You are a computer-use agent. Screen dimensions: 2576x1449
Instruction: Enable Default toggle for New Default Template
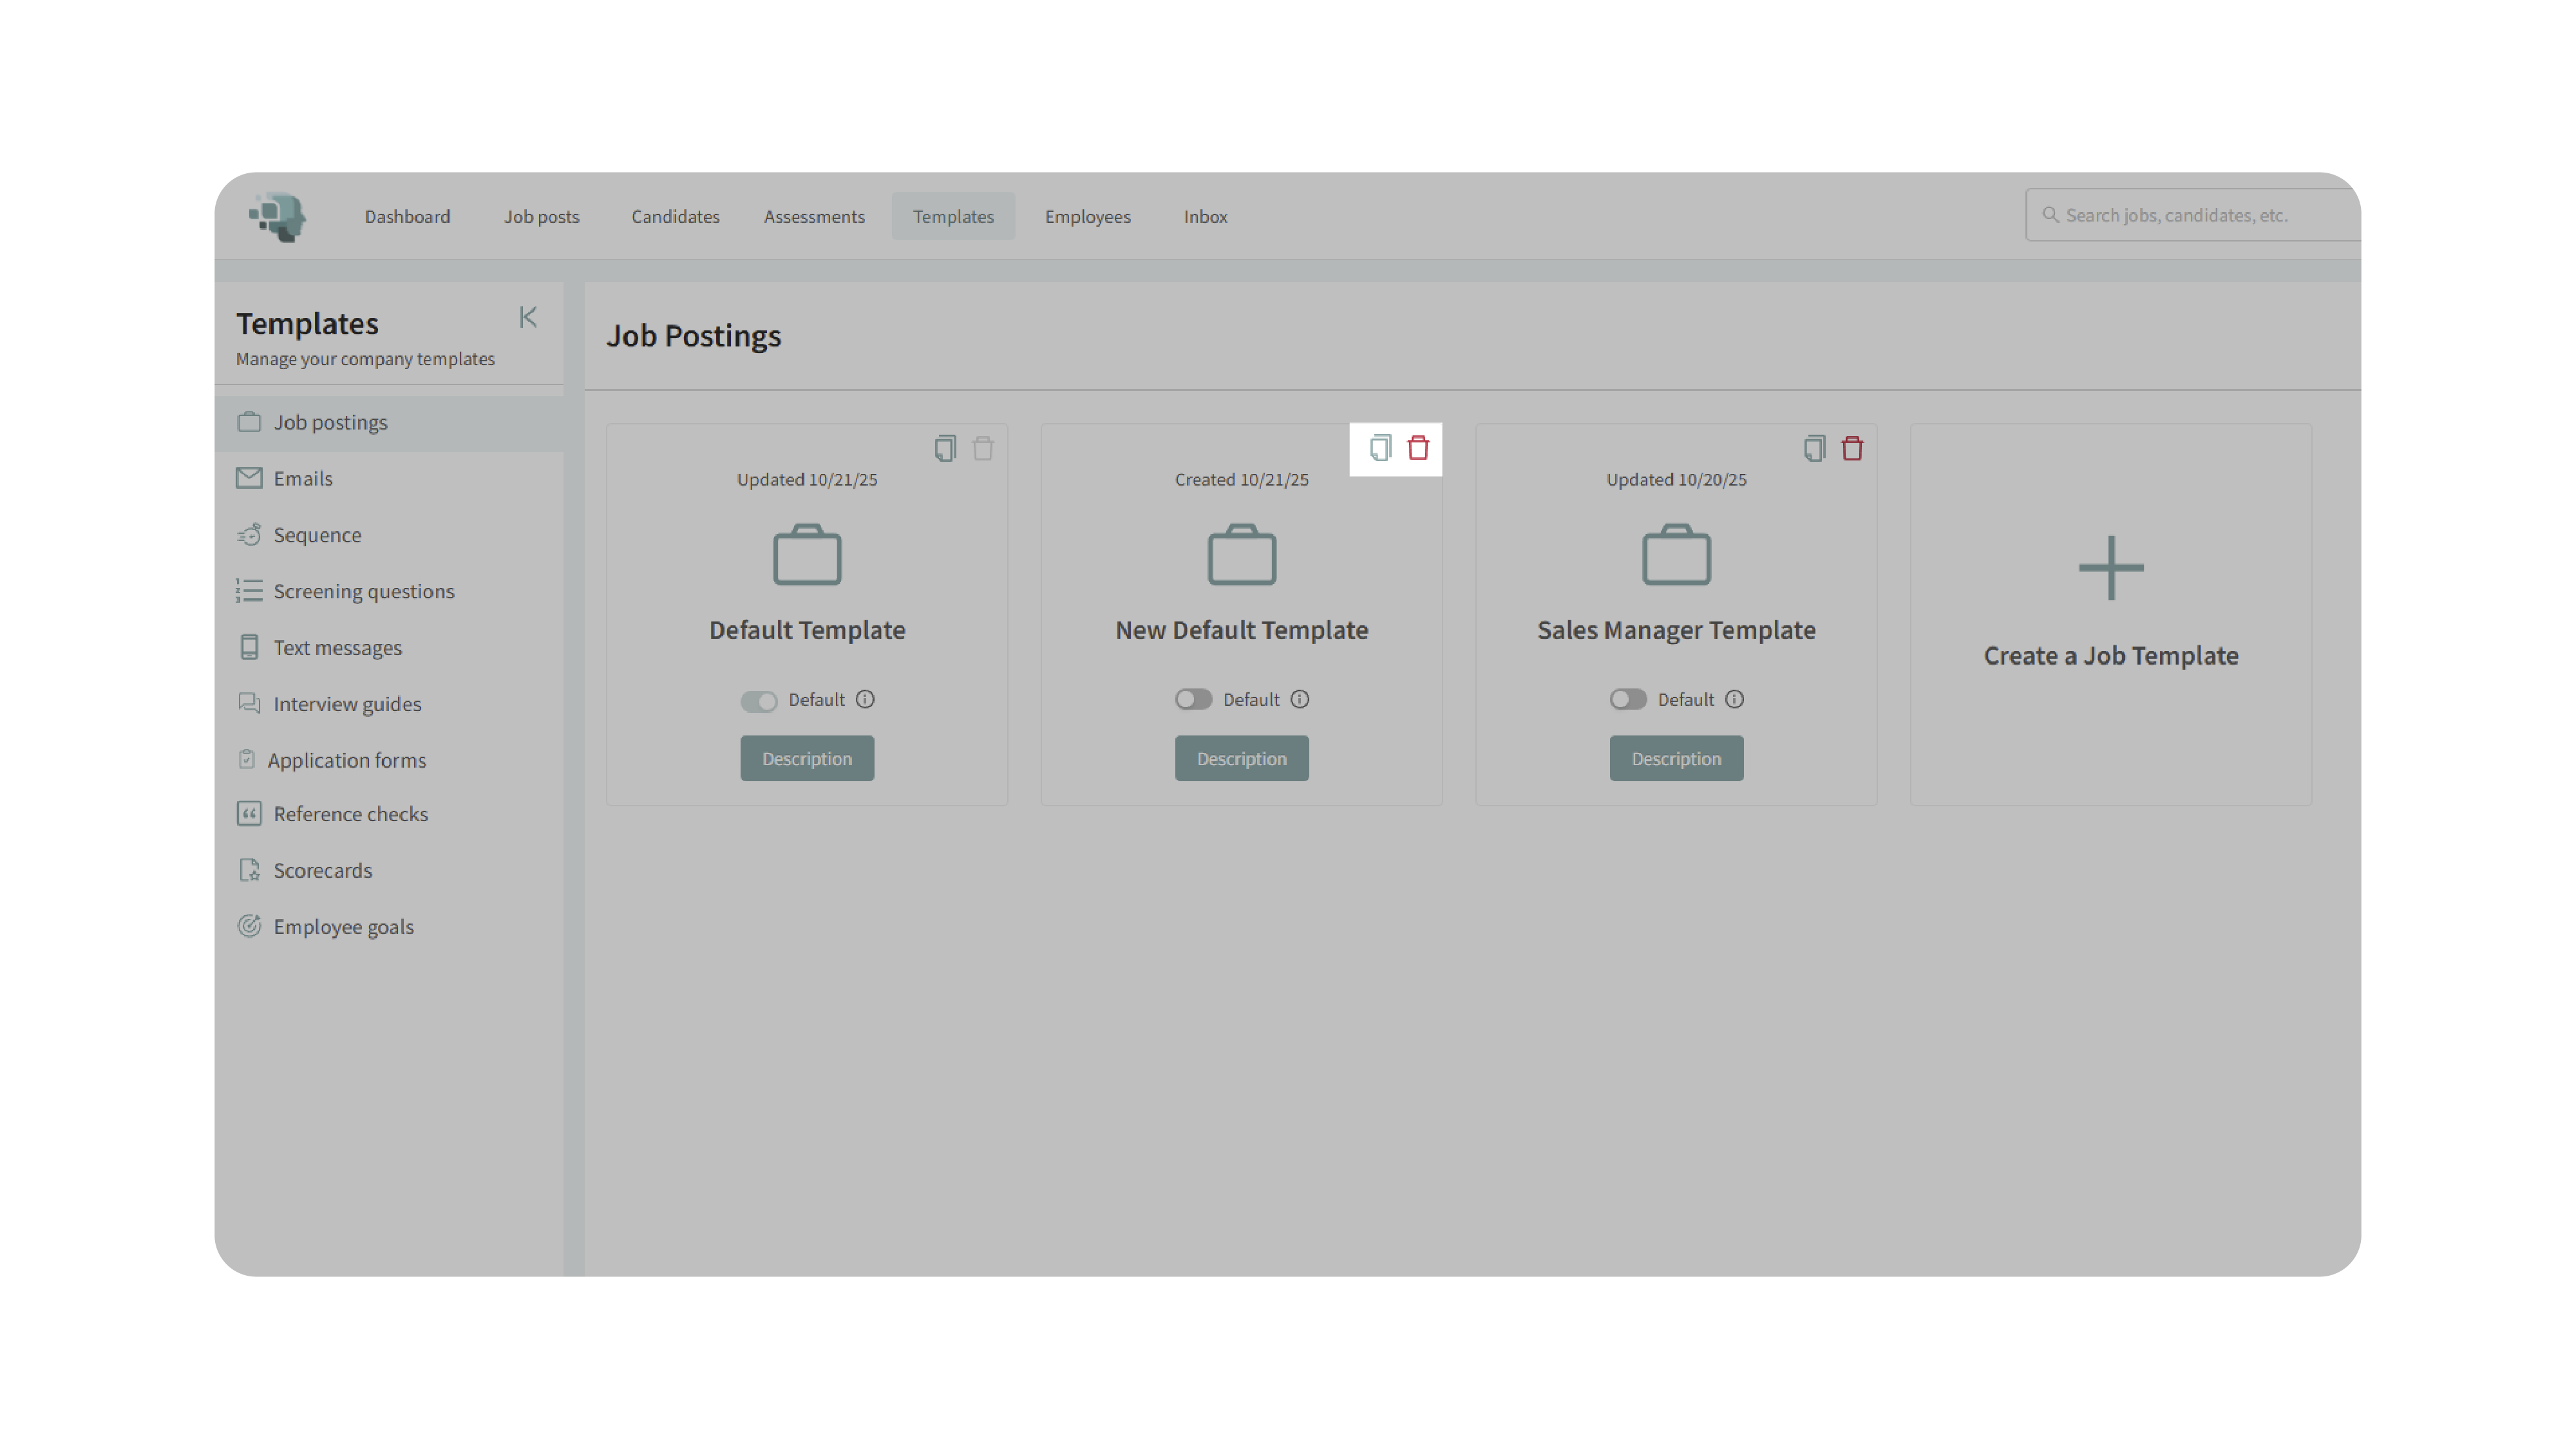tap(1193, 699)
